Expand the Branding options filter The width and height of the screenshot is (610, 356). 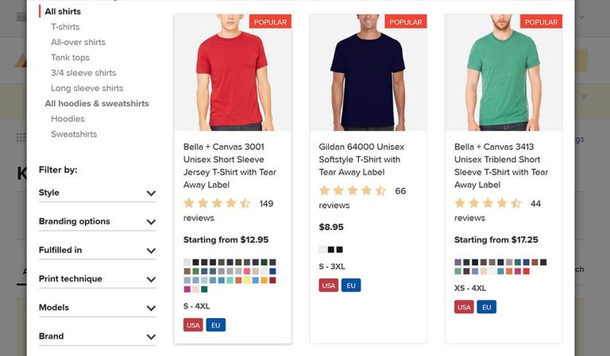tap(97, 221)
